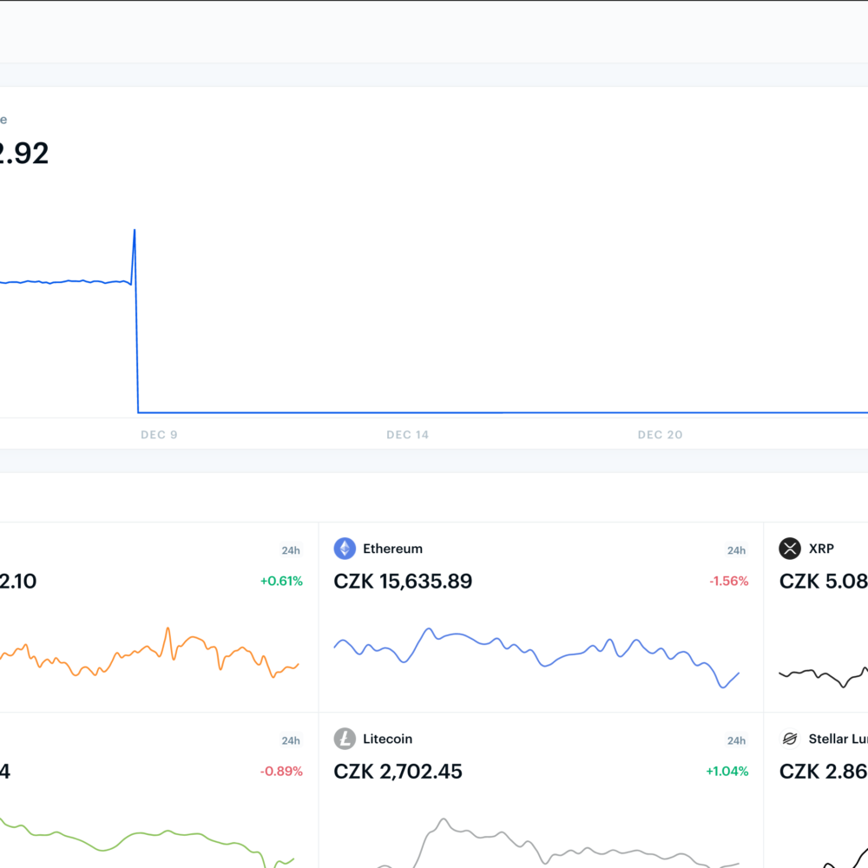
Task: Open the Ethereum asset name link
Action: [x=392, y=549]
